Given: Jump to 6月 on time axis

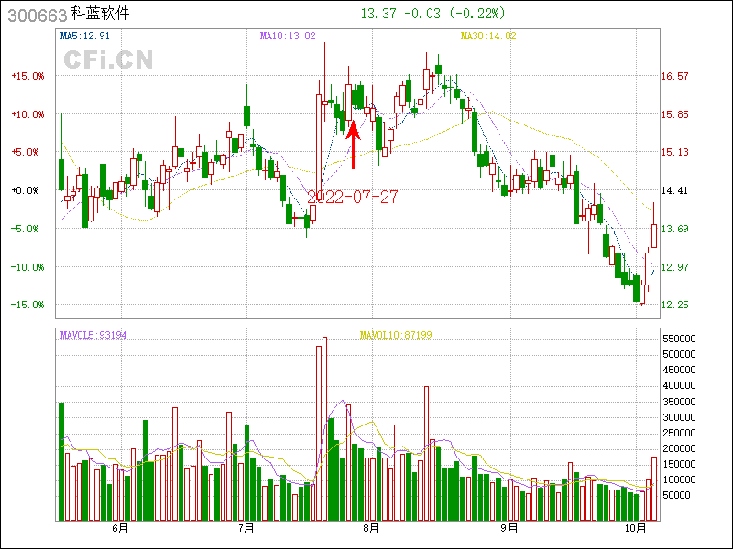Looking at the screenshot, I should [x=120, y=528].
